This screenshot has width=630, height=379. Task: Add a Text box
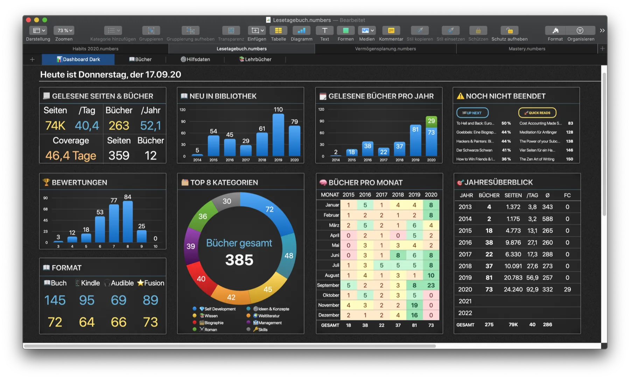pos(324,31)
